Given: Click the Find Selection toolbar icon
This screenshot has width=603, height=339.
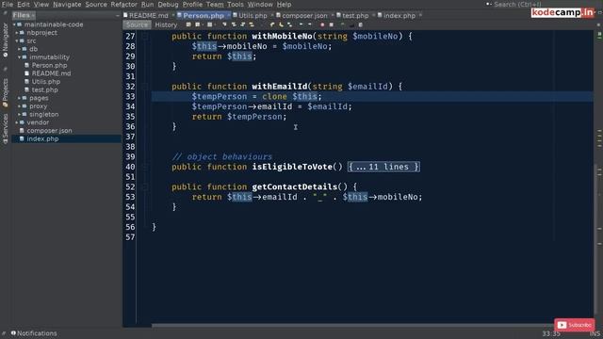Looking at the screenshot, I should pos(224,24).
